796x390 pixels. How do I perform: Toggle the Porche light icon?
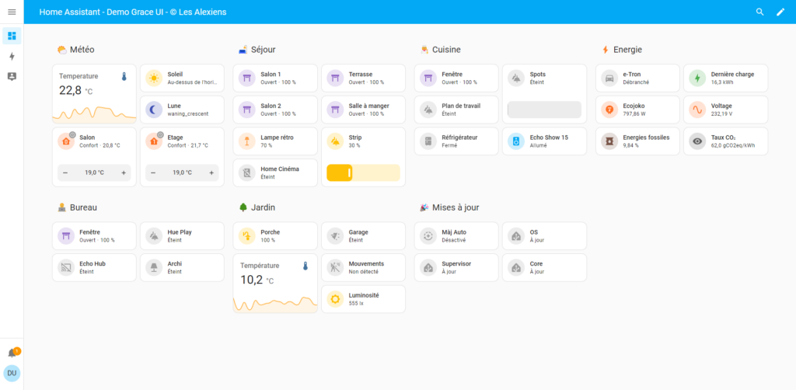point(246,236)
